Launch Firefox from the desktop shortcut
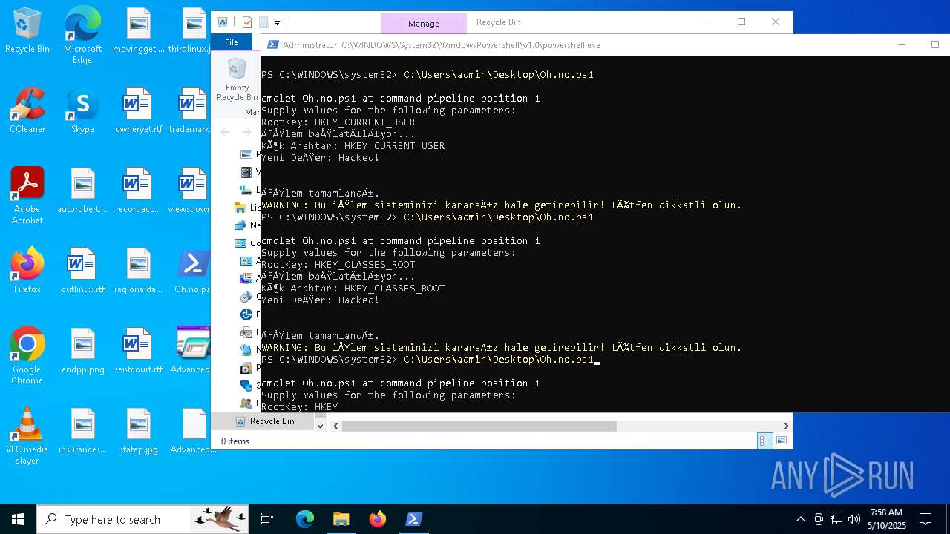This screenshot has height=534, width=950. pyautogui.click(x=27, y=271)
